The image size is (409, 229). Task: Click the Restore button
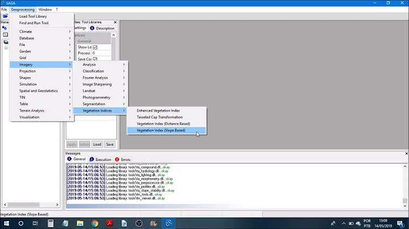(x=84, y=144)
